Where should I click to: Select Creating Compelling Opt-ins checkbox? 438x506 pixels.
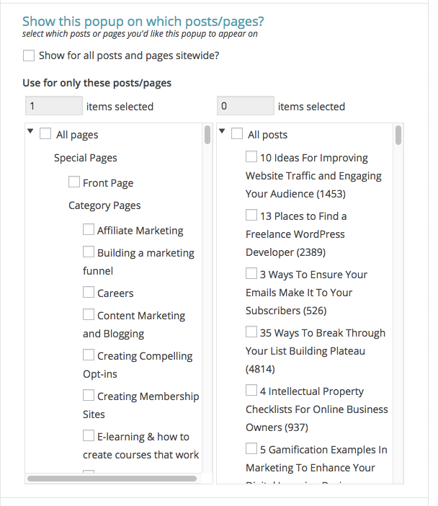pos(89,355)
